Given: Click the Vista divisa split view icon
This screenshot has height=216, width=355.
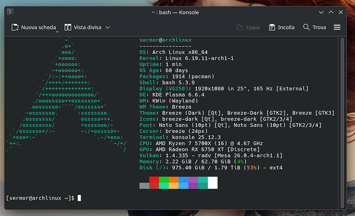Looking at the screenshot, I should (68, 27).
